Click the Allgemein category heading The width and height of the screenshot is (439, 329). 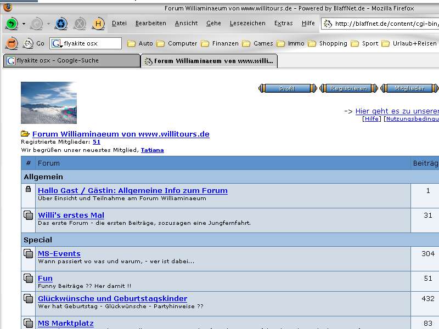click(x=43, y=177)
